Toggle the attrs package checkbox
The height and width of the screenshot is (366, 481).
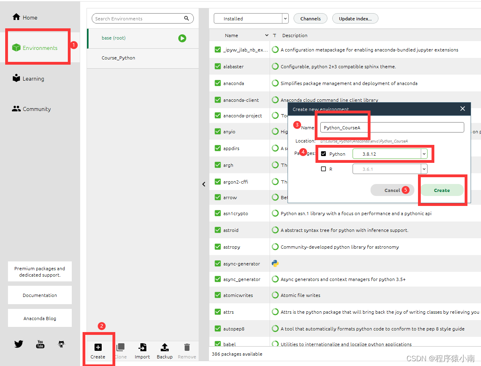tap(218, 312)
